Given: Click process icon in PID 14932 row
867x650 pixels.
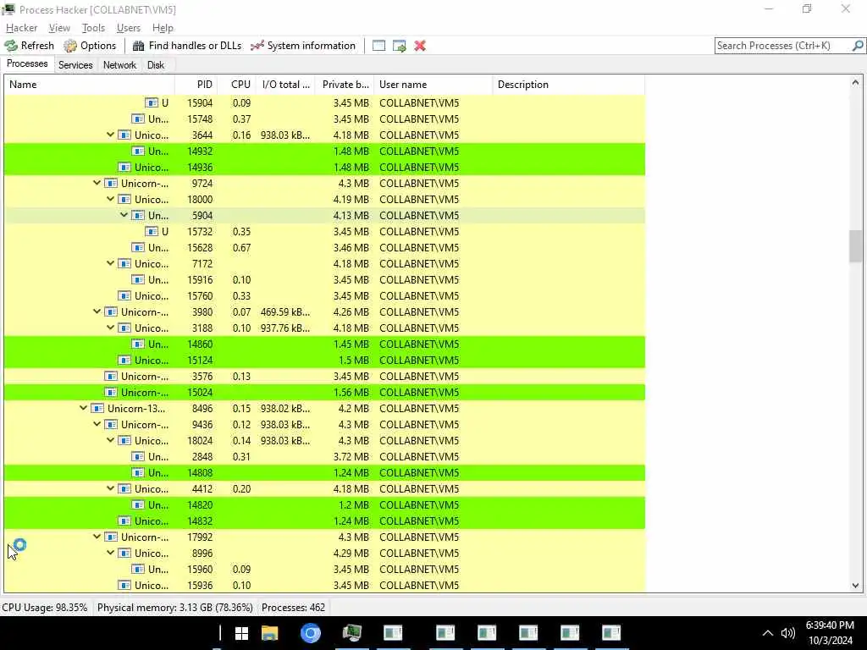Looking at the screenshot, I should (x=138, y=151).
